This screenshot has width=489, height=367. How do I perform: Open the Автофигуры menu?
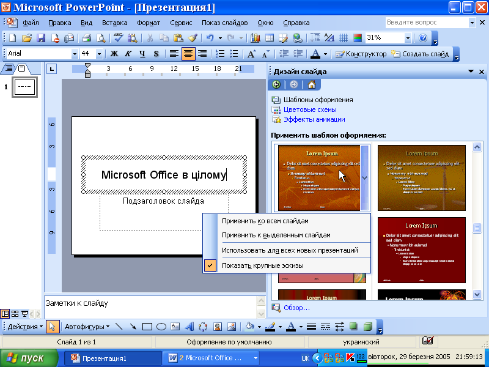pos(87,327)
